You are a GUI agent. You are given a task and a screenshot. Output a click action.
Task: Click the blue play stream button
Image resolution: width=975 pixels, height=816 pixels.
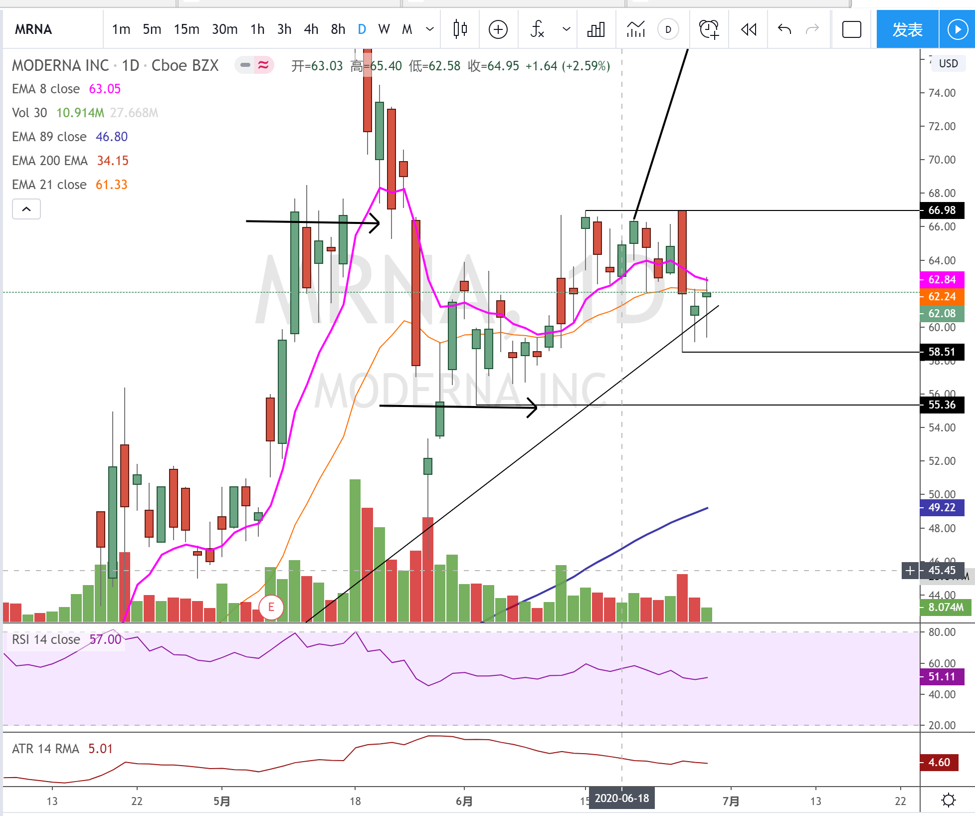[957, 29]
